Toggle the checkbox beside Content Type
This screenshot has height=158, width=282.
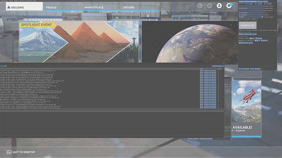pos(262,17)
